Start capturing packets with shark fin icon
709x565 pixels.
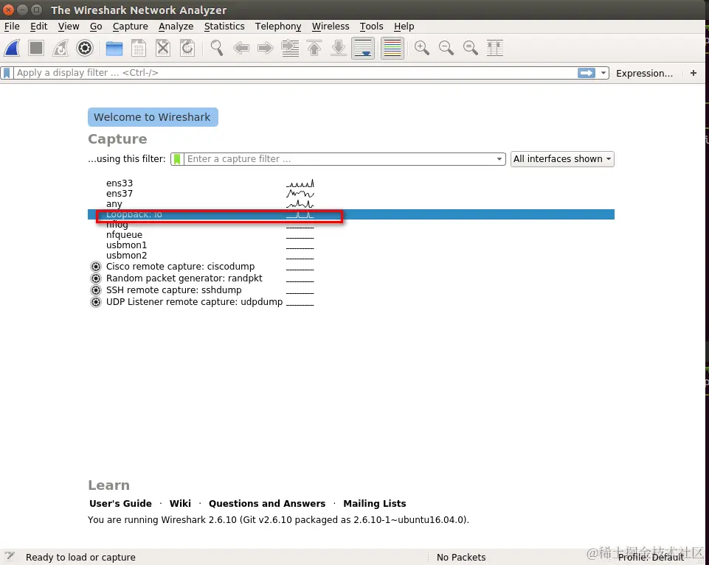coord(13,48)
